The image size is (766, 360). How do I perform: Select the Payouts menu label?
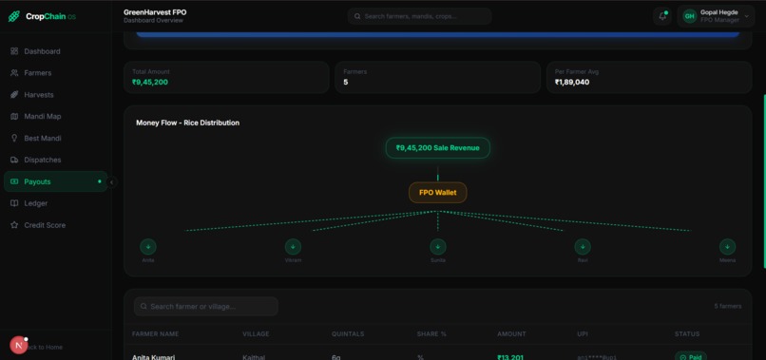[38, 181]
